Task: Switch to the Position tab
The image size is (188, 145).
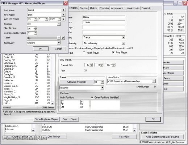Action: point(84,8)
